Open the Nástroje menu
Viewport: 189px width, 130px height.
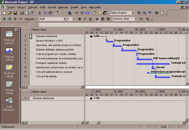coord(63,7)
